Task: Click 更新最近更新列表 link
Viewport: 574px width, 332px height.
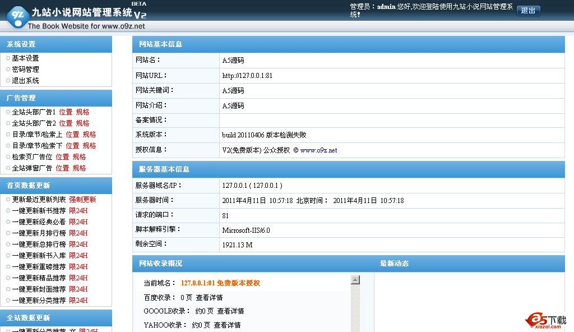Action: [x=39, y=199]
